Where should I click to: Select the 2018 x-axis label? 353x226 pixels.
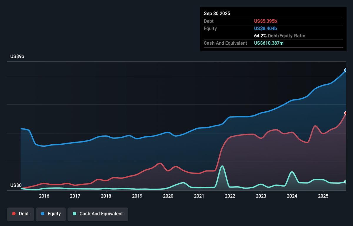click(x=106, y=196)
